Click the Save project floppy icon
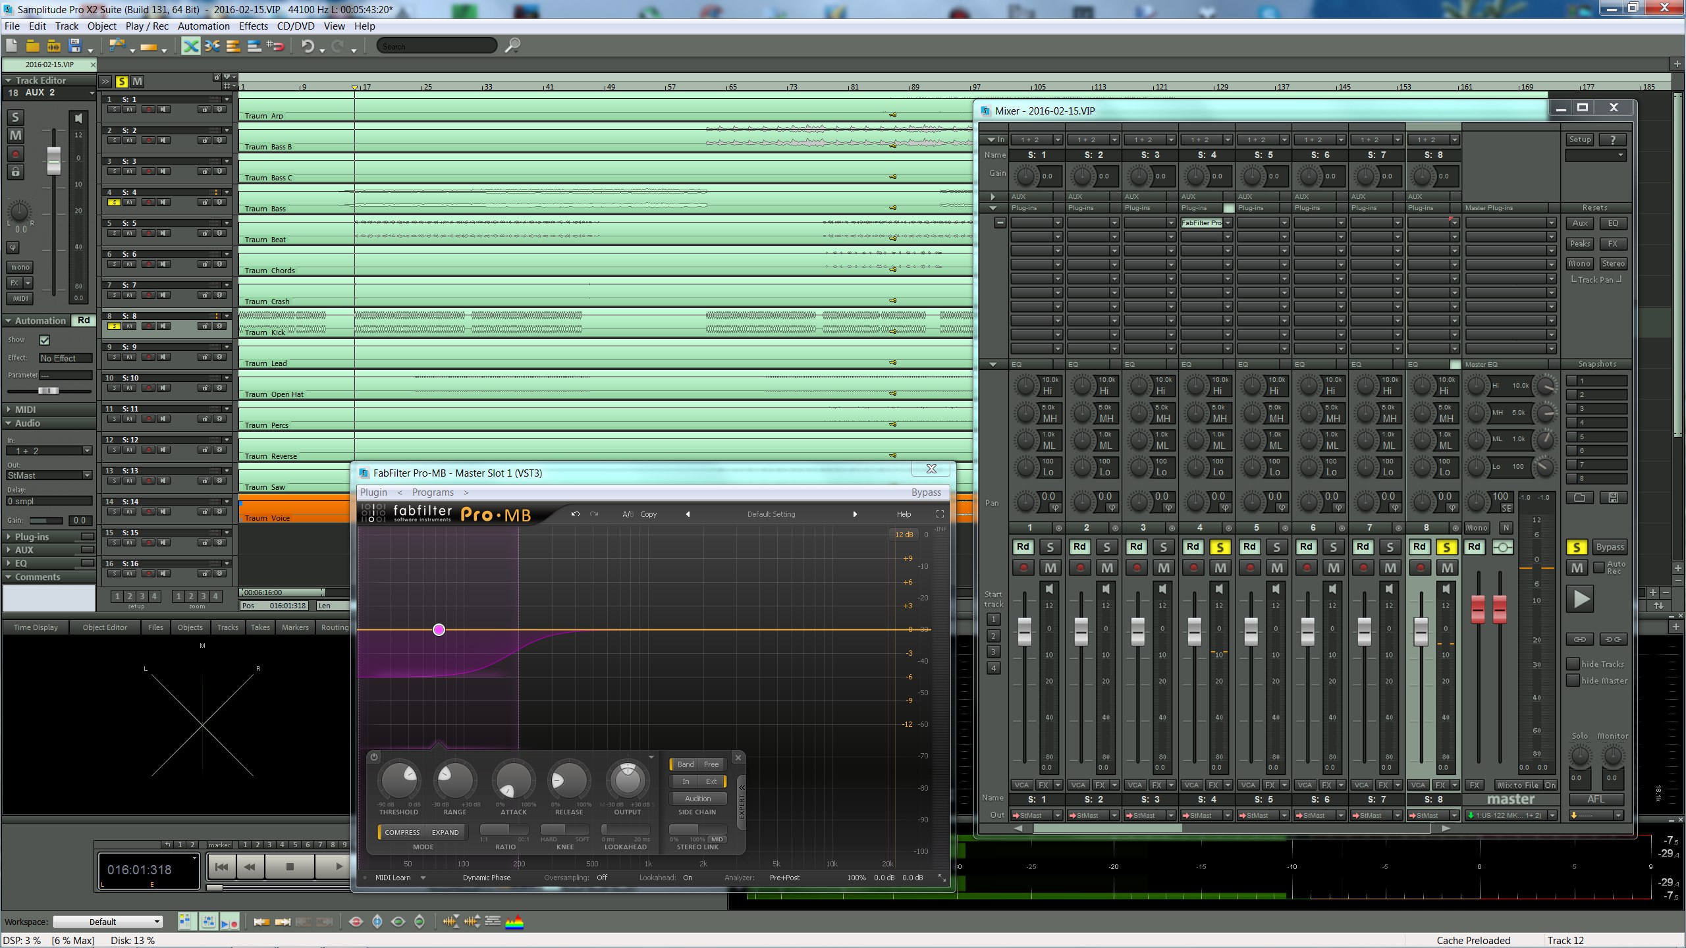1686x948 pixels. point(75,45)
